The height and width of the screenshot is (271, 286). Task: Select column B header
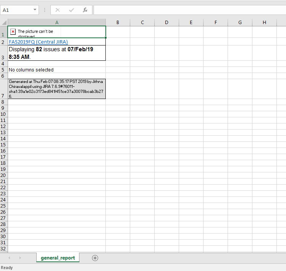point(118,22)
